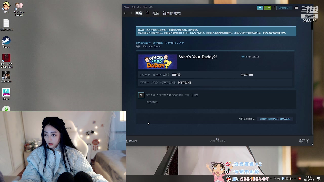Go back with Steam's left arrow
Screen dimensions: 324x182
coord(125,13)
